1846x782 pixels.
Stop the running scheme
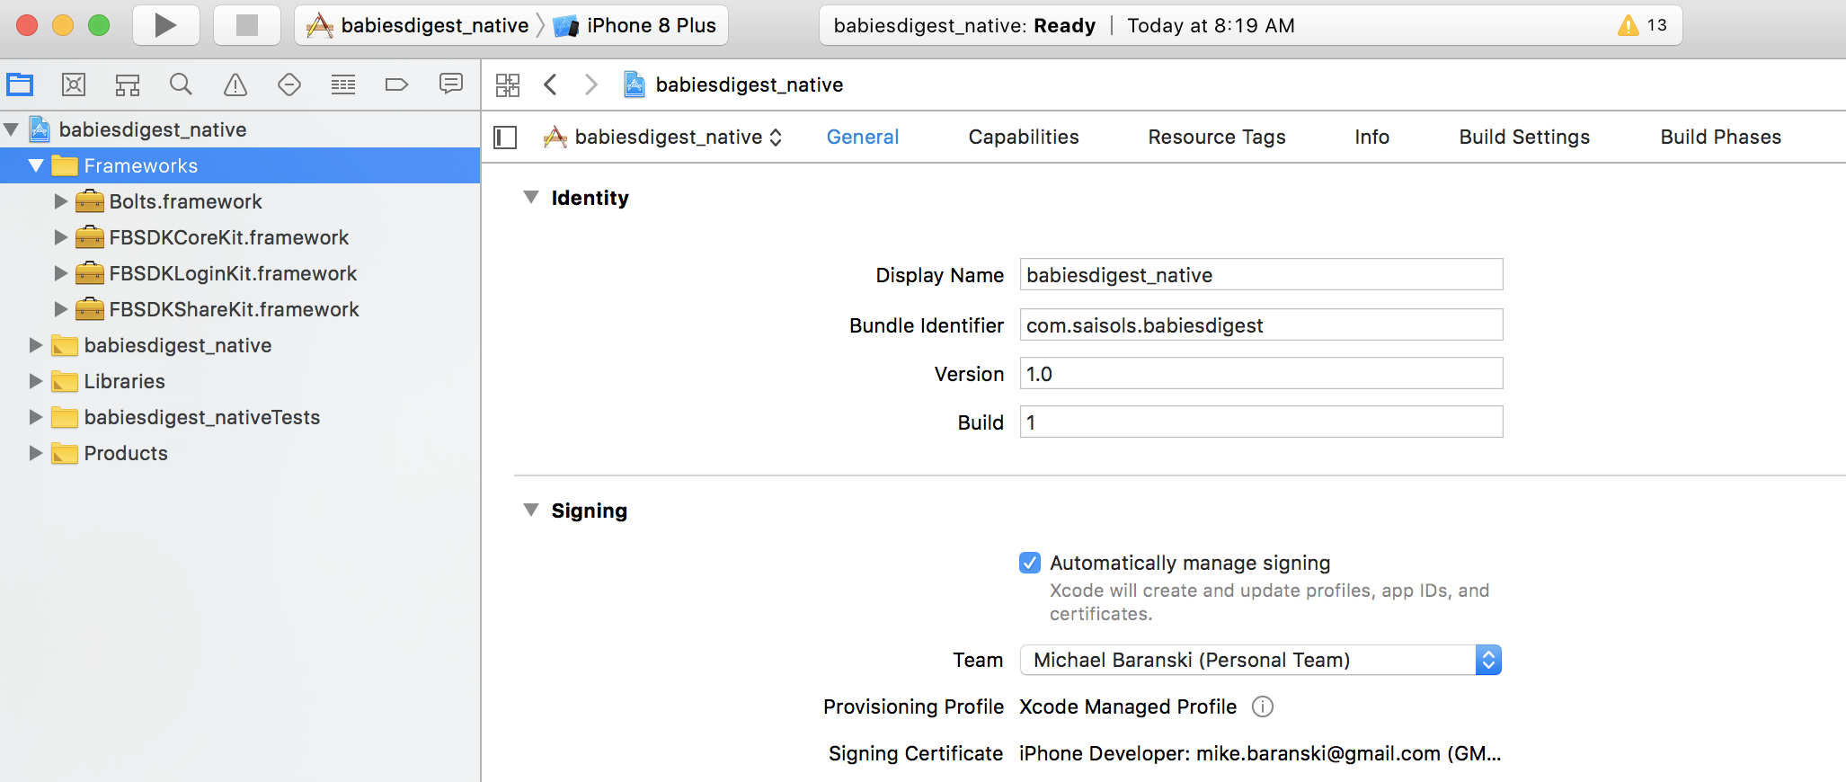tap(247, 25)
